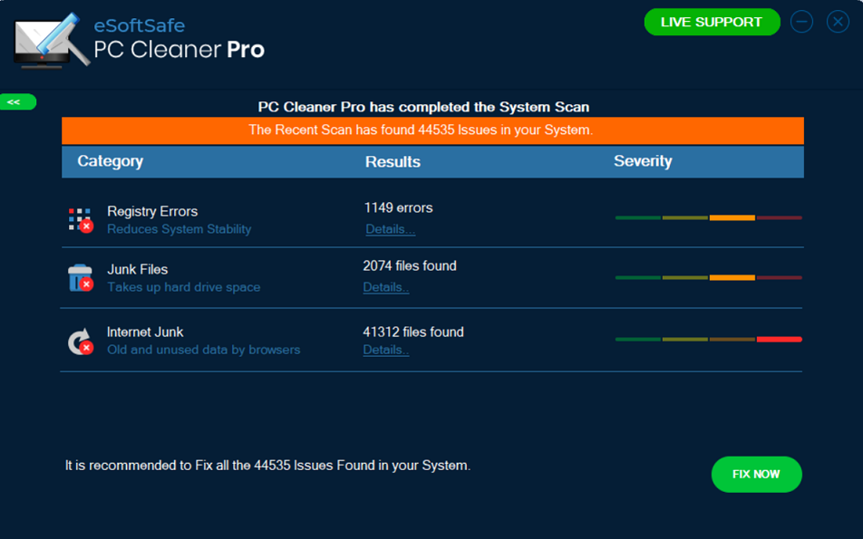This screenshot has height=539, width=863.
Task: Click the Internet Junk refresh arrow icon
Action: 80,341
